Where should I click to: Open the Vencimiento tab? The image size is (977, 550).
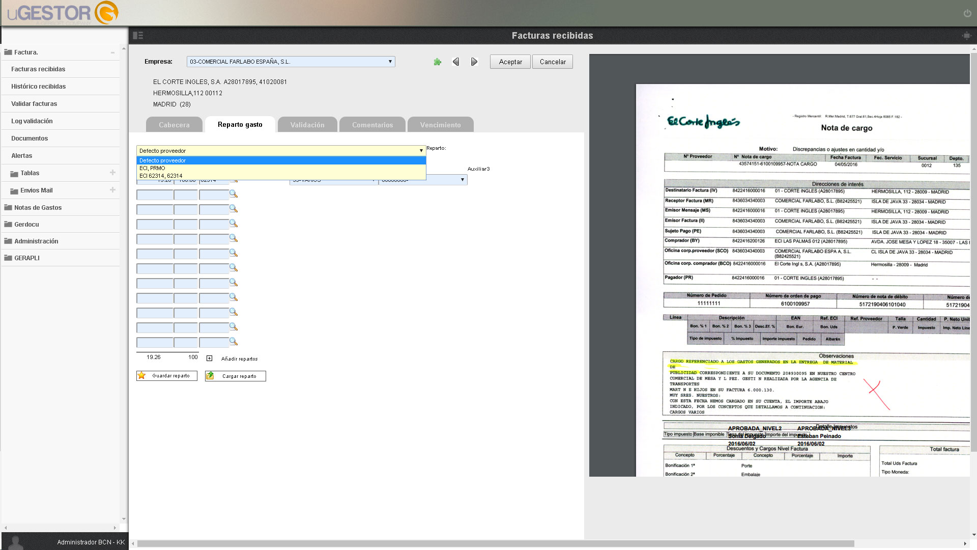[x=441, y=125]
